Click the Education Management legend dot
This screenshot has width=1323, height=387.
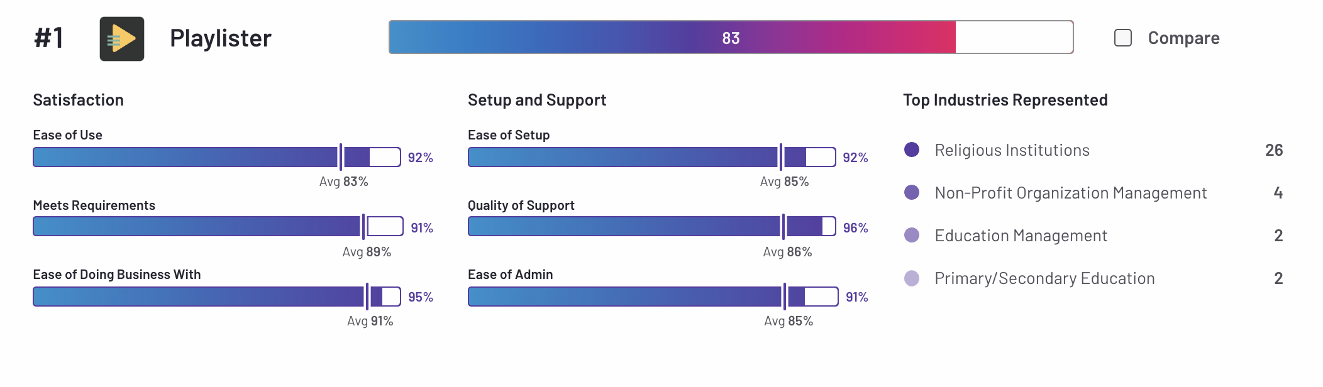912,235
